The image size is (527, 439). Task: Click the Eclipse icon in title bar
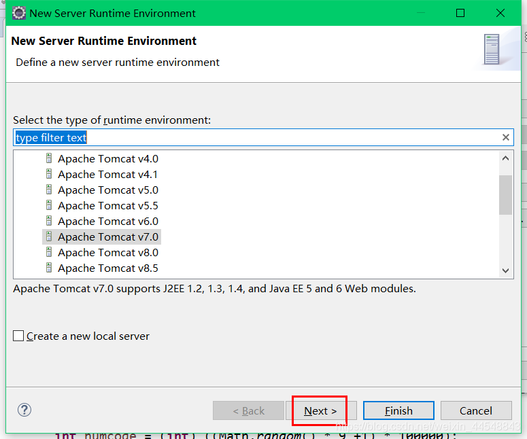coord(19,13)
